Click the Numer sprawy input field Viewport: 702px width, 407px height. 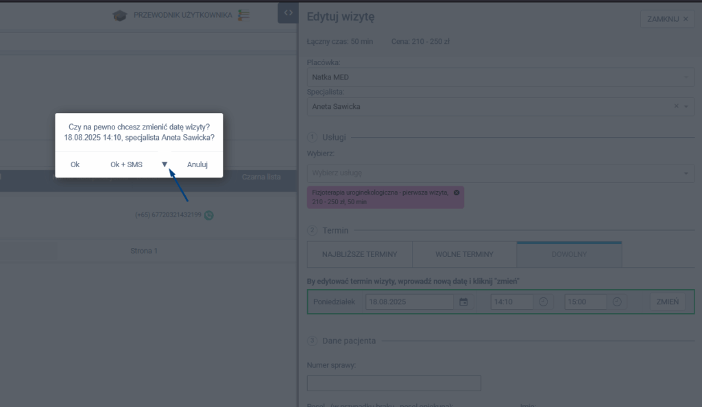394,383
